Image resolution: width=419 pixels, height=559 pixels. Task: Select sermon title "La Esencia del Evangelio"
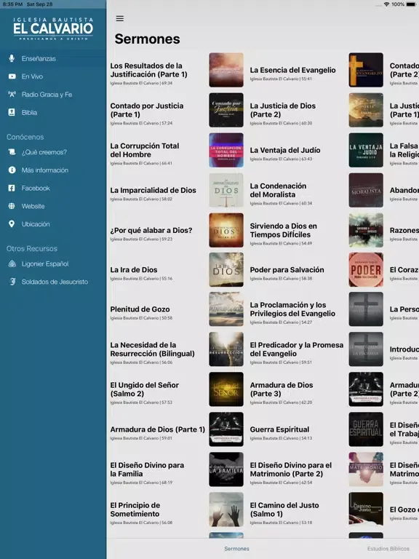click(292, 70)
